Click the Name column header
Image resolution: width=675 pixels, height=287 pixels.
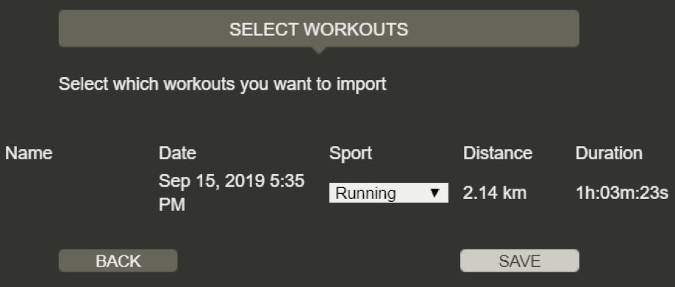click(29, 153)
